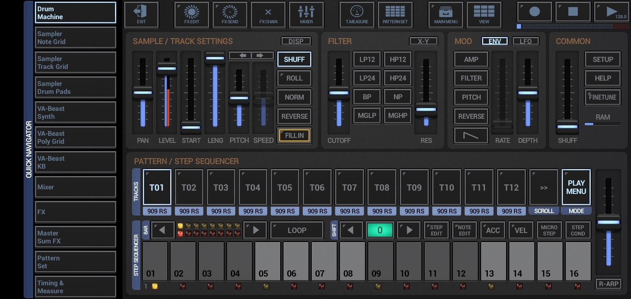The width and height of the screenshot is (631, 299).
Task: Click the HELP button
Action: pyautogui.click(x=603, y=78)
